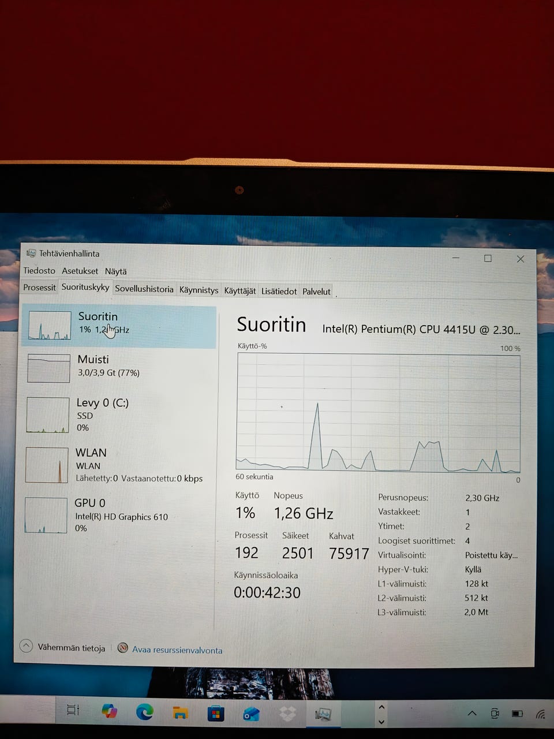Click the Wi-Fi network tray icon
The image size is (554, 739).
541,715
